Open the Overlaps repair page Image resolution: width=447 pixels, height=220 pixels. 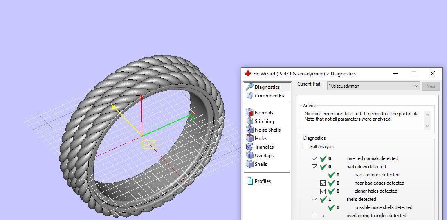264,155
